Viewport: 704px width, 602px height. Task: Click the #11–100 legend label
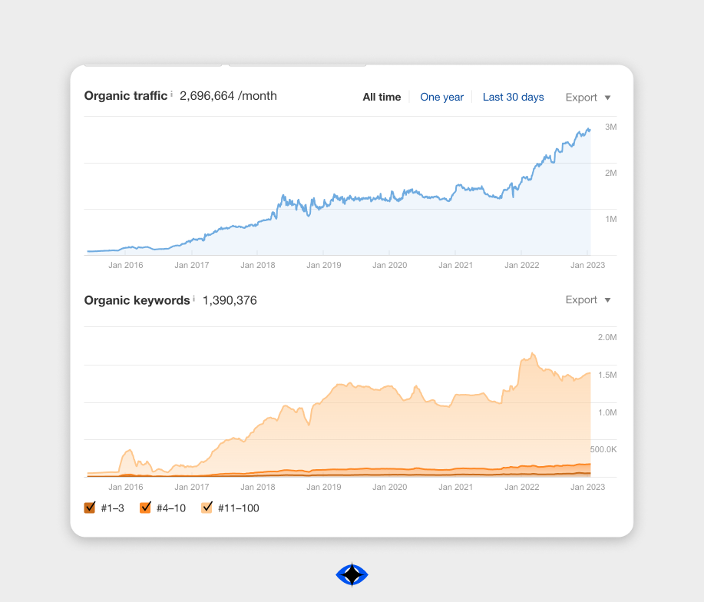[x=239, y=508]
